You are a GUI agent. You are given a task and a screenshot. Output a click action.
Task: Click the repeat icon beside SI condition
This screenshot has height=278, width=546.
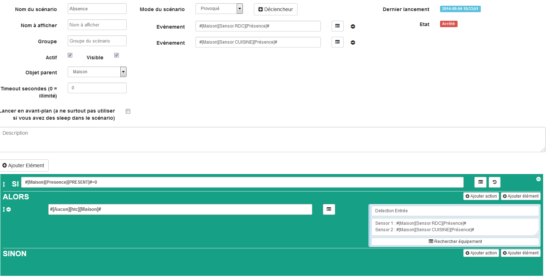(x=494, y=182)
